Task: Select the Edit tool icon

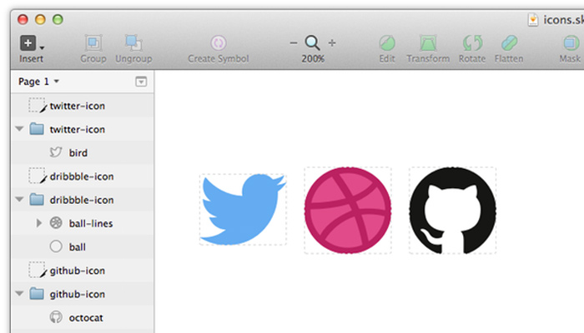Action: (x=387, y=43)
